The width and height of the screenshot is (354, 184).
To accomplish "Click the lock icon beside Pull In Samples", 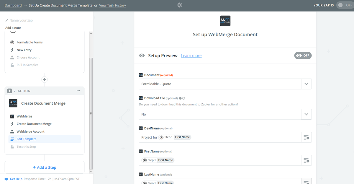I will (12, 65).
